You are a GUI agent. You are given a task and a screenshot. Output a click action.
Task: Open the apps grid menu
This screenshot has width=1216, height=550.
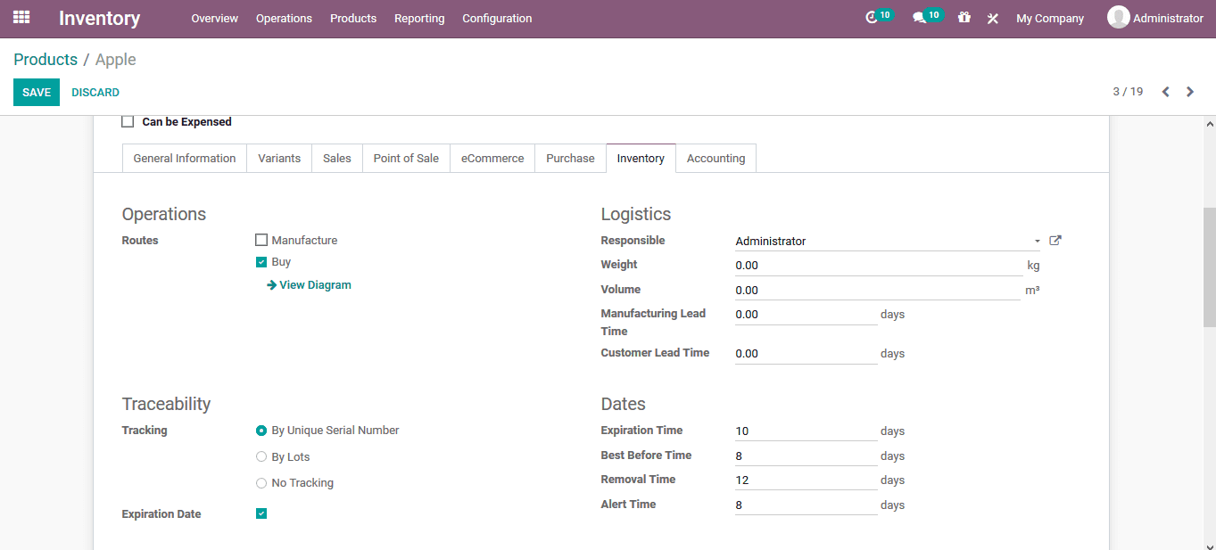[21, 18]
